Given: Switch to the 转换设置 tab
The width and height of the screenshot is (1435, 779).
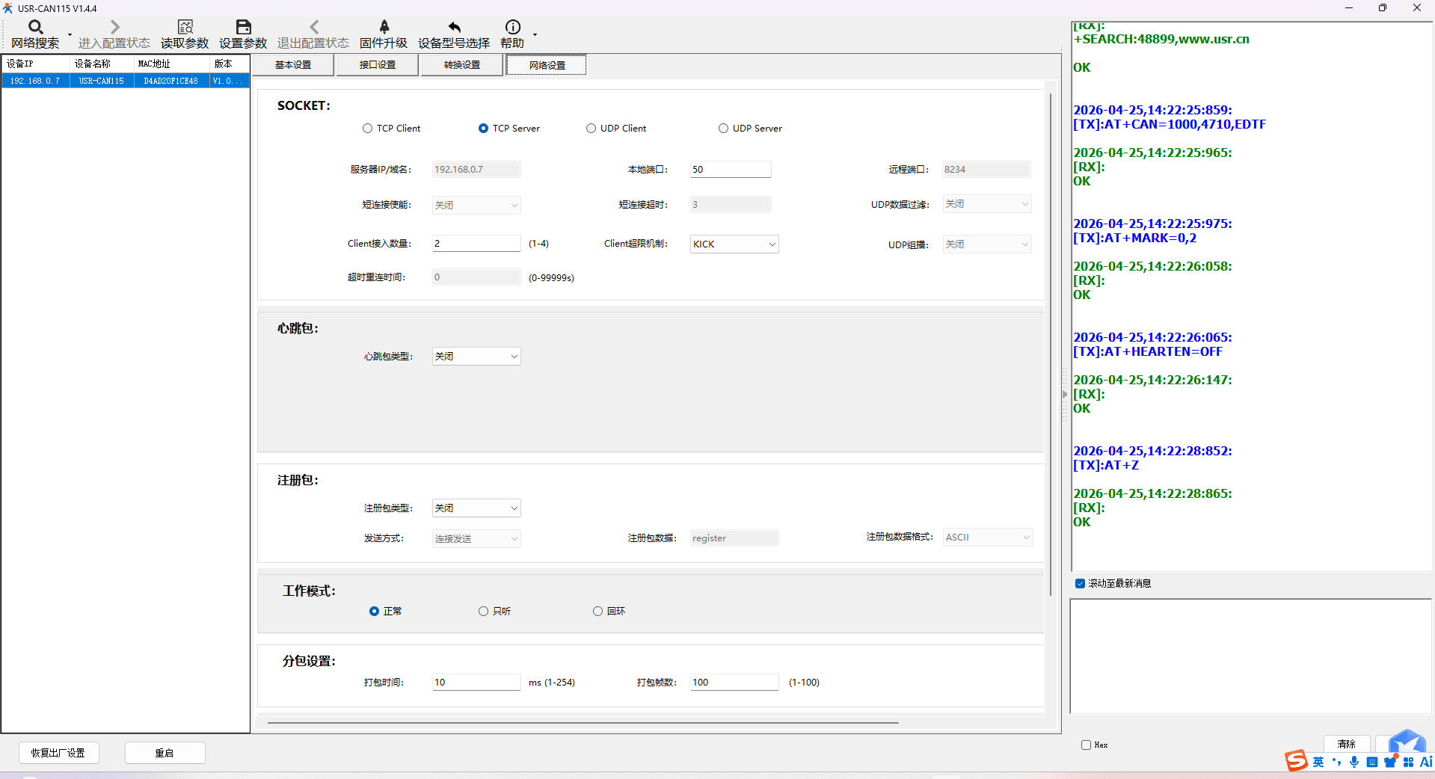Looking at the screenshot, I should [x=462, y=65].
